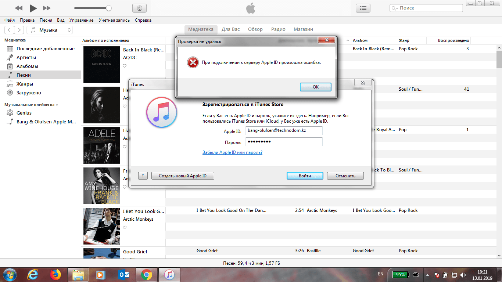Viewport: 502px width, 282px height.
Task: Click Создать новый Apple ID button
Action: click(x=183, y=176)
